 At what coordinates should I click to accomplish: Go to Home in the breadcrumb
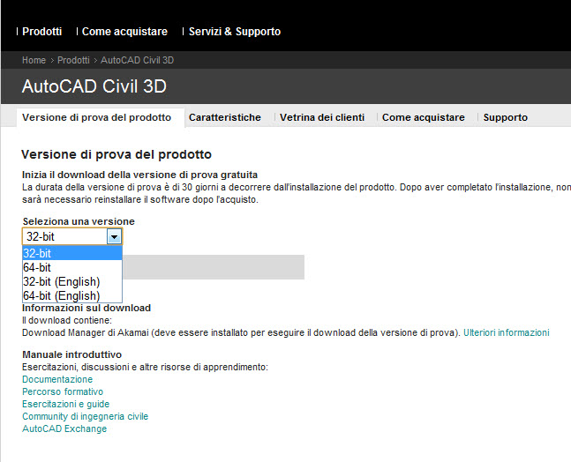tap(34, 60)
